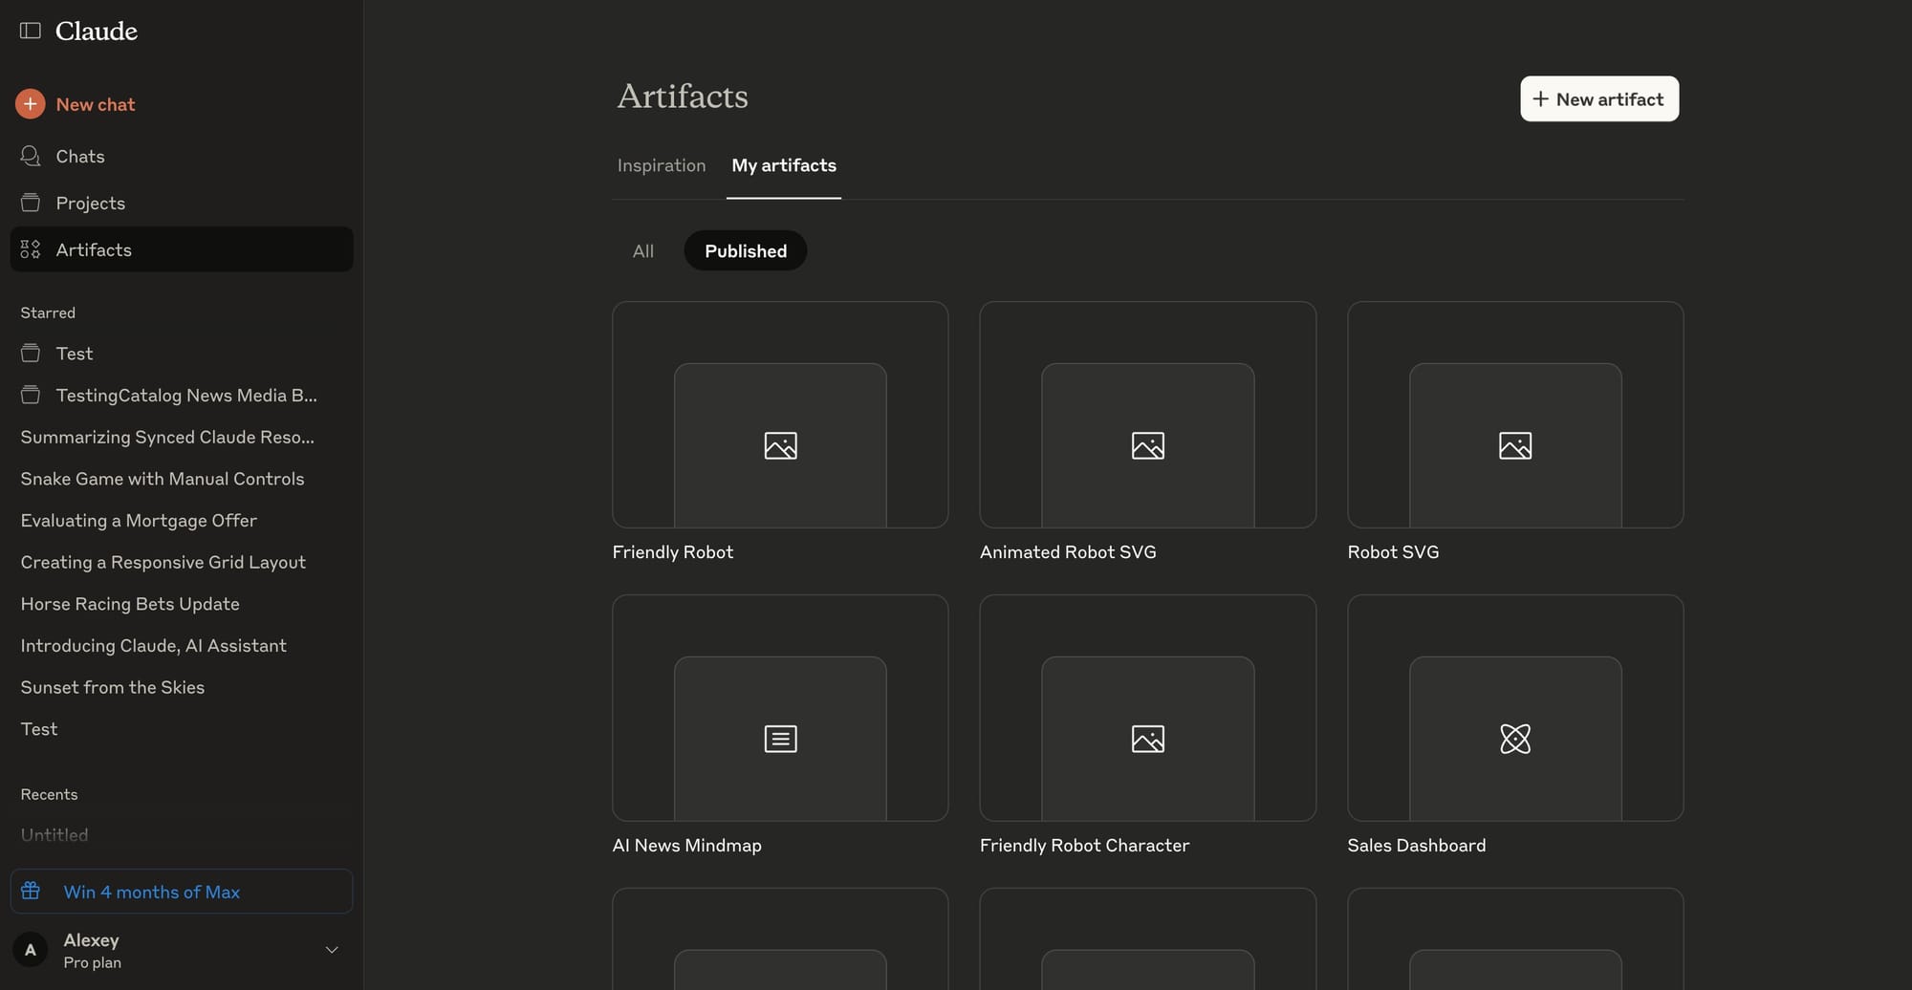
Task: Click the gift icon in Max promo
Action: pyautogui.click(x=31, y=891)
